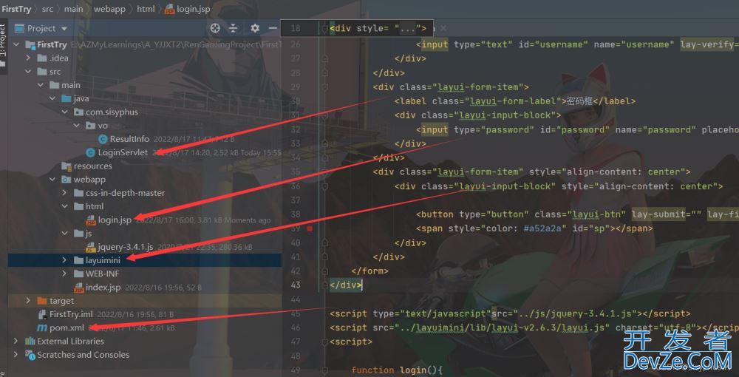This screenshot has height=377, width=739.
Task: Click the collapse all icon in Project panel
Action: pyautogui.click(x=234, y=28)
